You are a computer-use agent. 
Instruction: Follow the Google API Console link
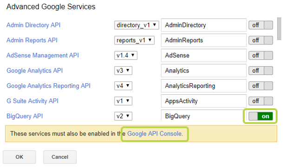155,134
